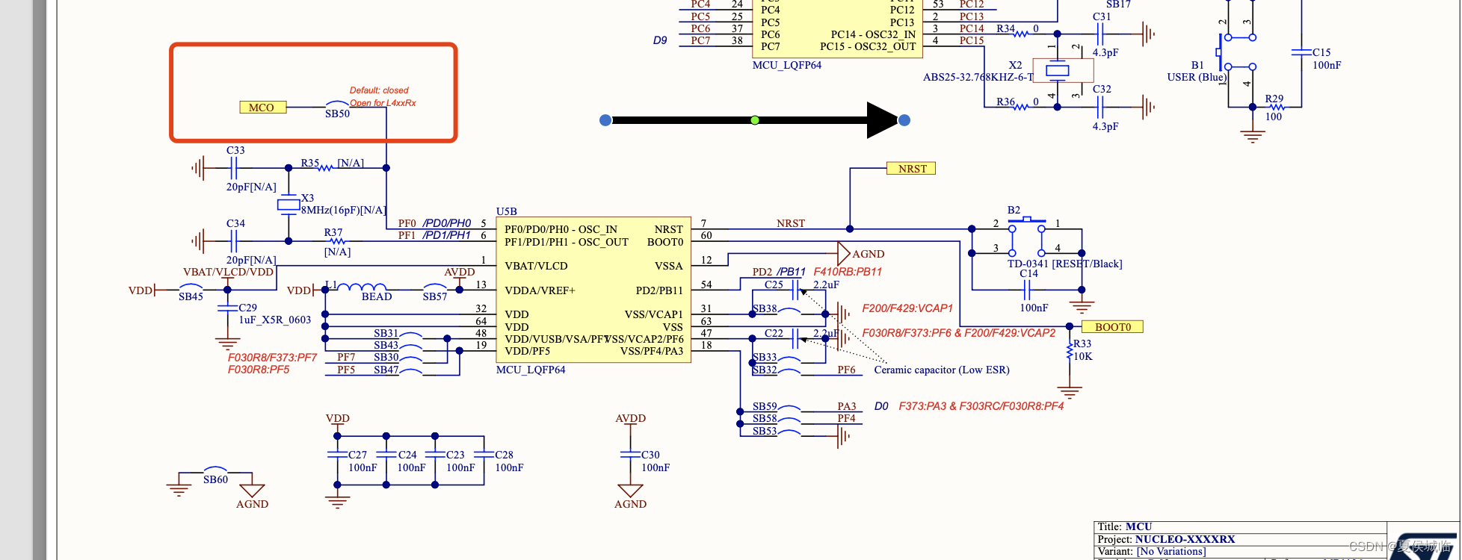Screen dimensions: 1462x560
Task: Click the X3 crystal symbol
Action: pos(289,205)
